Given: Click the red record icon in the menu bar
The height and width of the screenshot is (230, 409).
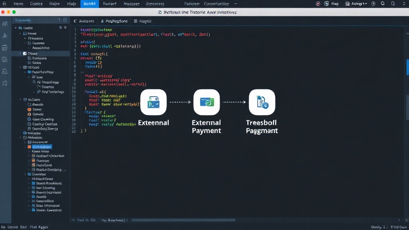Looking at the screenshot, I should pos(318,4).
